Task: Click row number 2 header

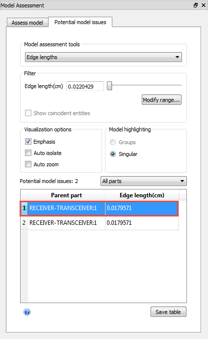Action: pos(24,223)
